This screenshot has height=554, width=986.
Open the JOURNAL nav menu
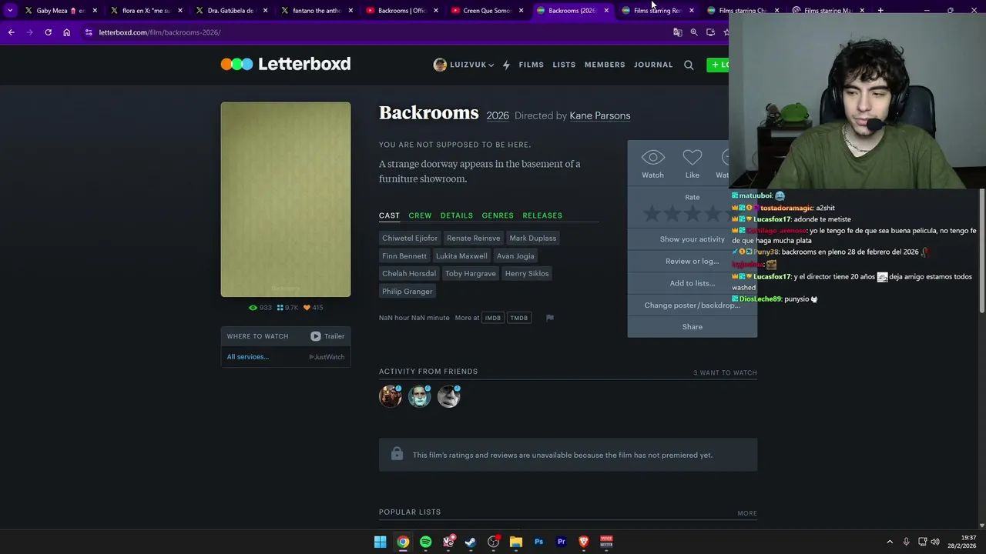[653, 65]
